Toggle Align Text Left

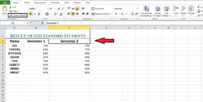click(69, 14)
